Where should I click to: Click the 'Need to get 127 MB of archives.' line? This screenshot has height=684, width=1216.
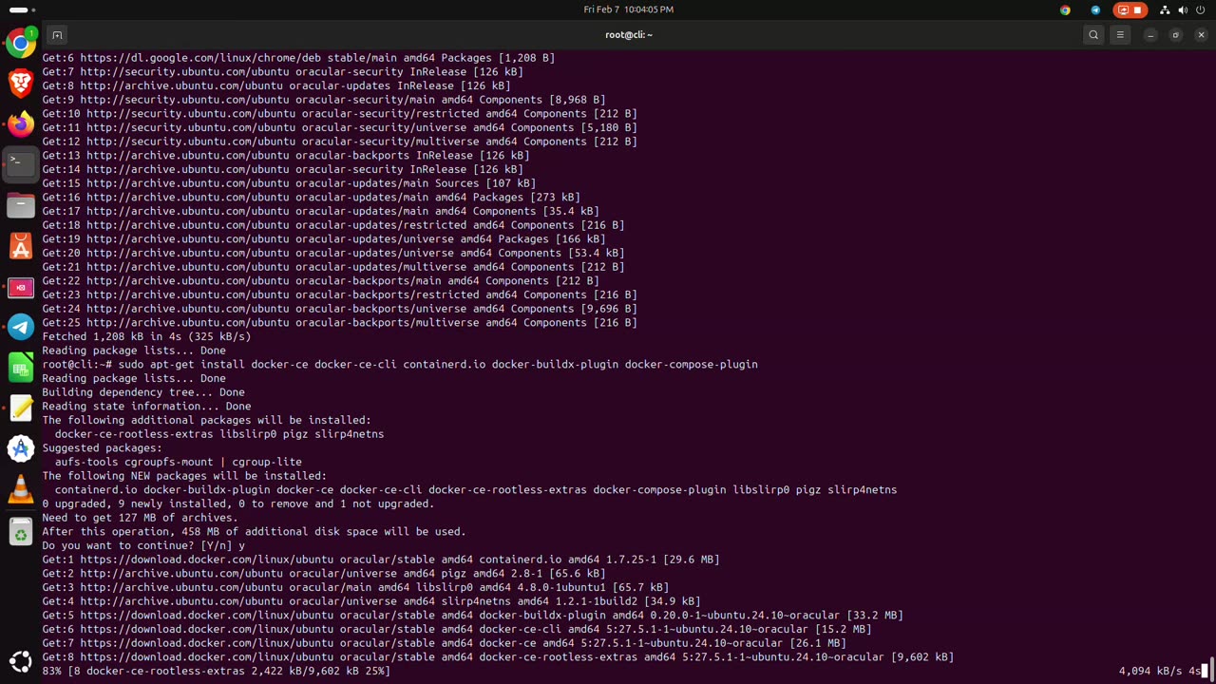pos(140,518)
